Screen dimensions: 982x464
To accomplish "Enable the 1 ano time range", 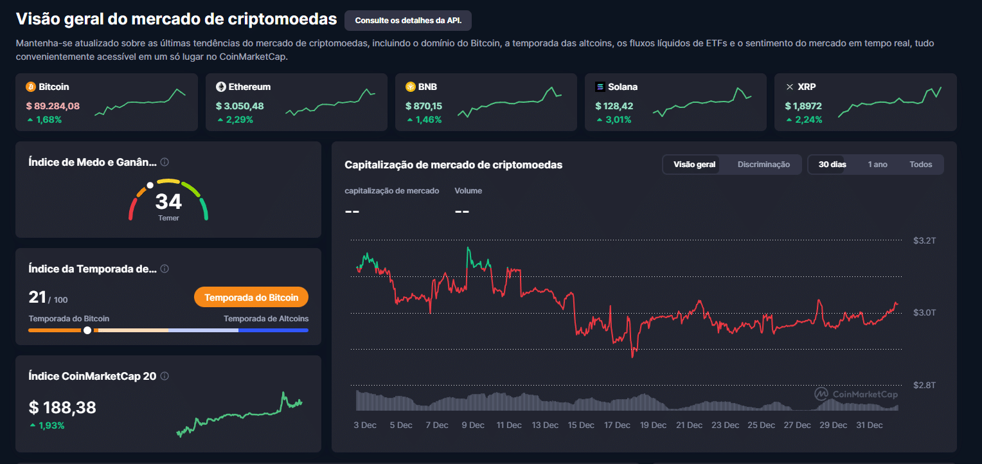I will pyautogui.click(x=877, y=164).
